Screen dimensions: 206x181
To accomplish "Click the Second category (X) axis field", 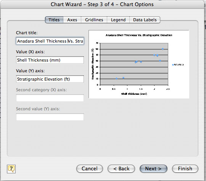I will pos(50,98).
